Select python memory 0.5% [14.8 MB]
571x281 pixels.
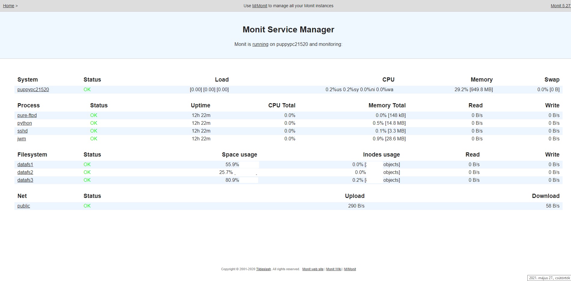coord(389,123)
